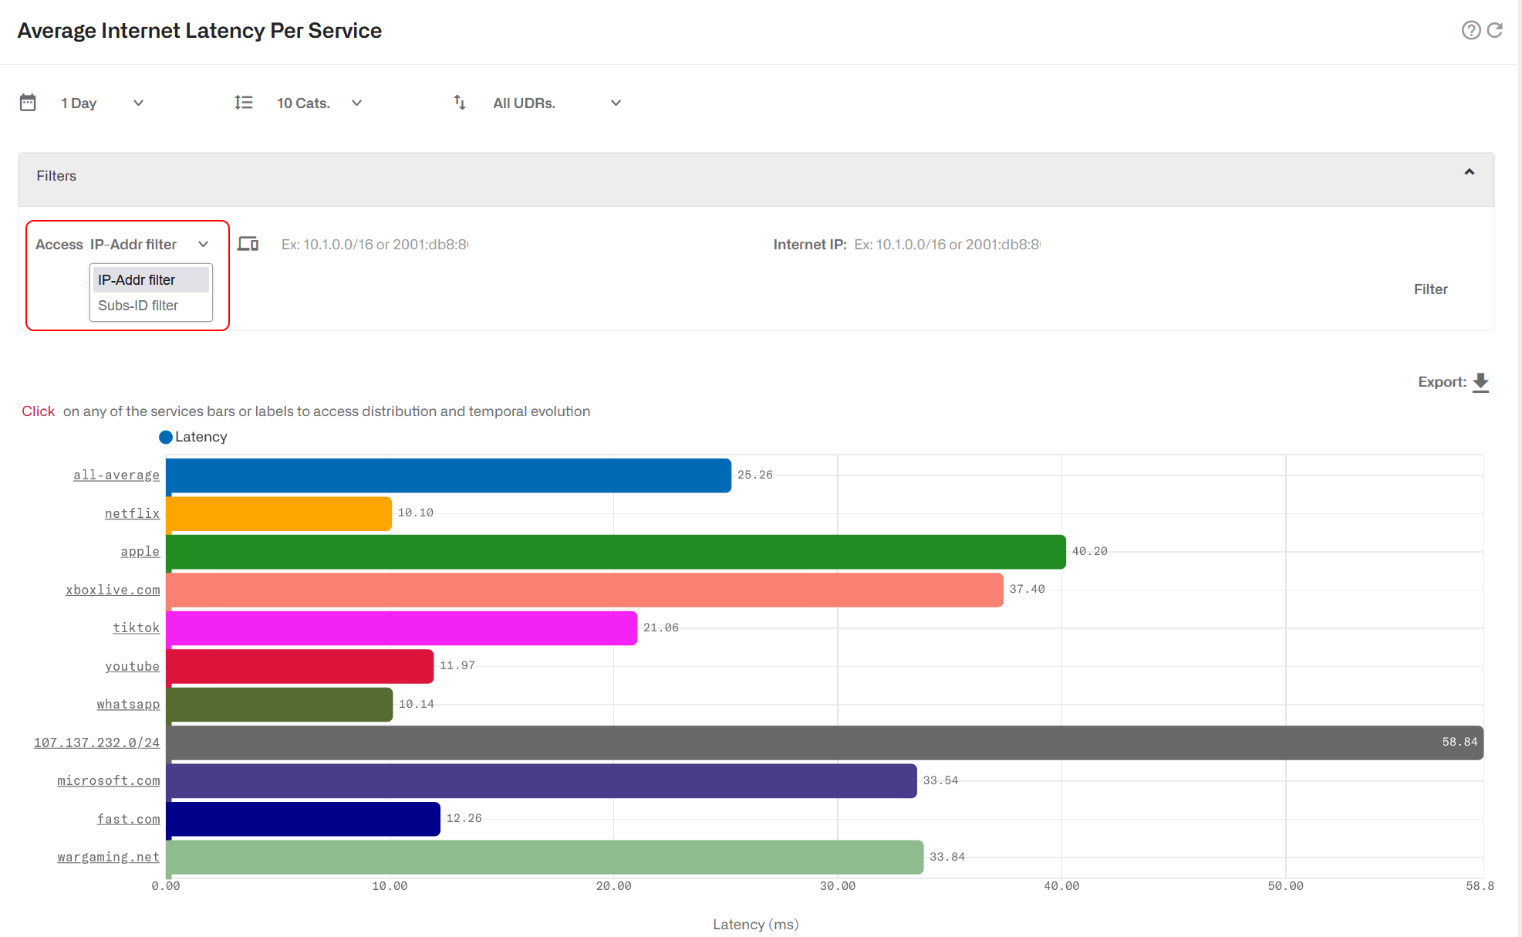Click the light green wargaming.net bar

[545, 858]
